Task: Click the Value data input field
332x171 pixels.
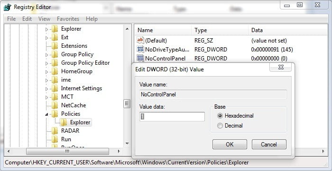Action: [172, 117]
